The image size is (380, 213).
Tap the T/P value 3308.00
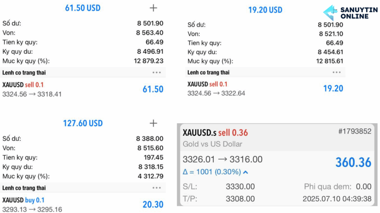[x=240, y=199]
